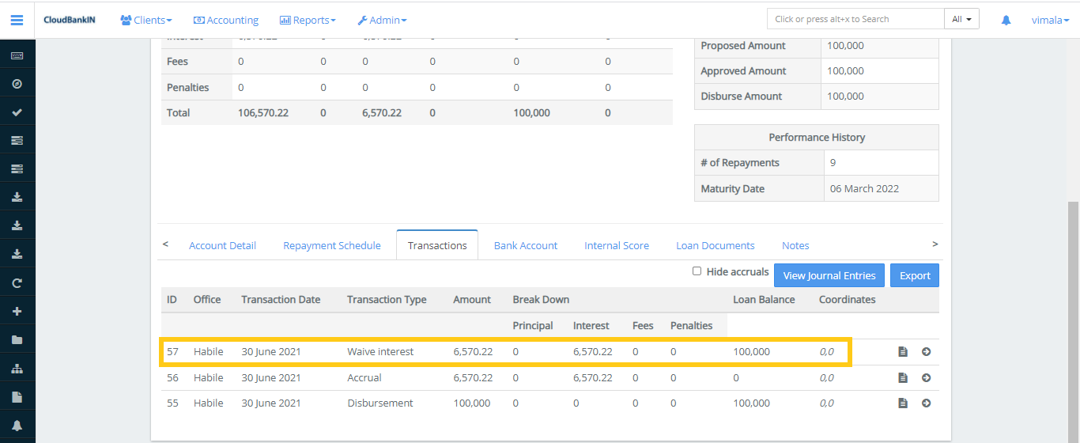Expand the Clients dropdown menu
Viewport: 1080px width, 443px height.
[146, 20]
